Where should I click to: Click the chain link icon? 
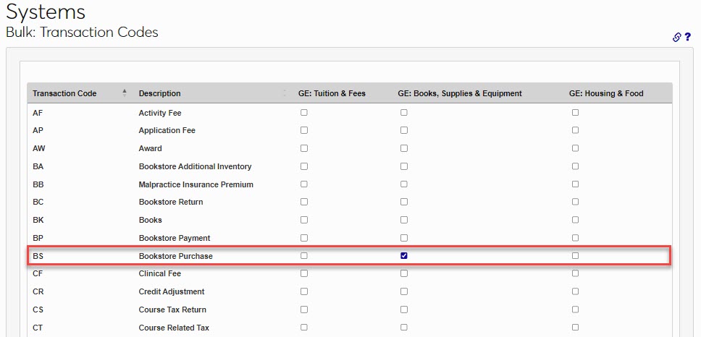[676, 38]
